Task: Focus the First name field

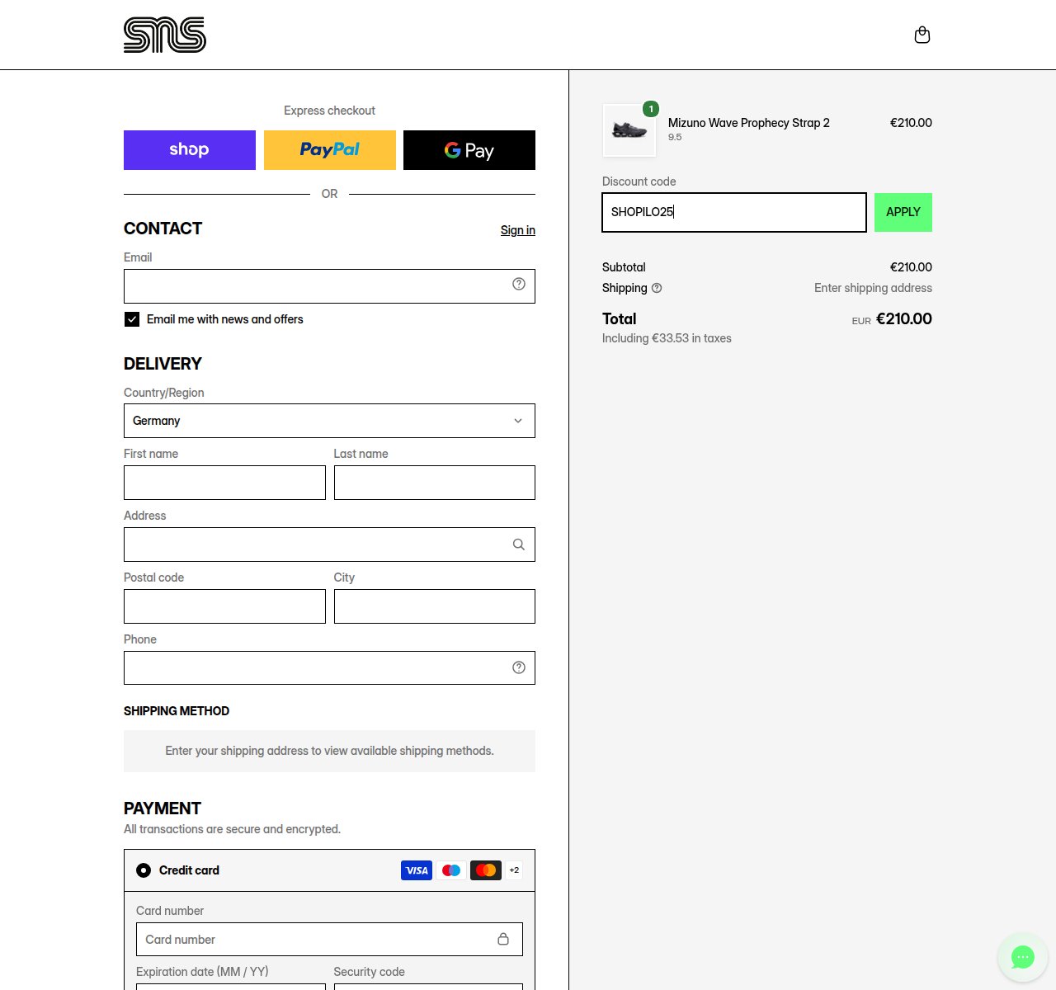Action: [224, 483]
